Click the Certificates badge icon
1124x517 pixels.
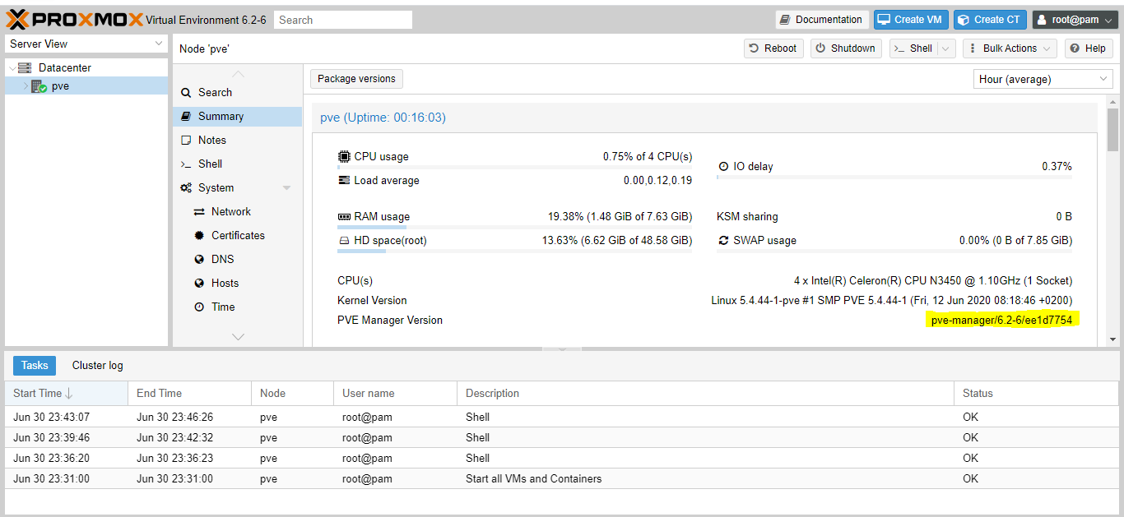pos(199,236)
